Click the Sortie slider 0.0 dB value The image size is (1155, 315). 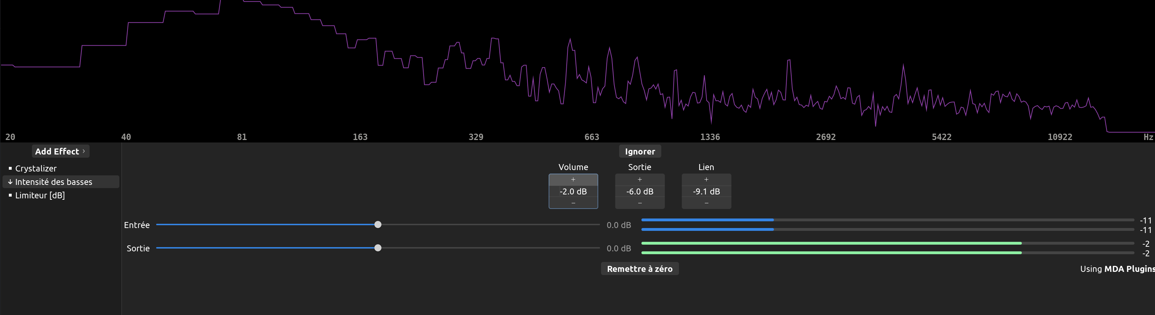pyautogui.click(x=619, y=248)
